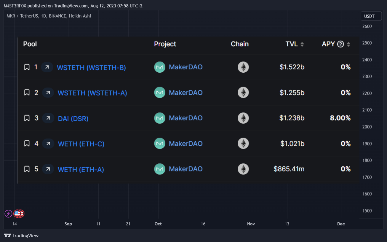Click Ethereum chain icon in DAI (DSR) row
Viewport: 387px width, 242px height.
[x=243, y=118]
